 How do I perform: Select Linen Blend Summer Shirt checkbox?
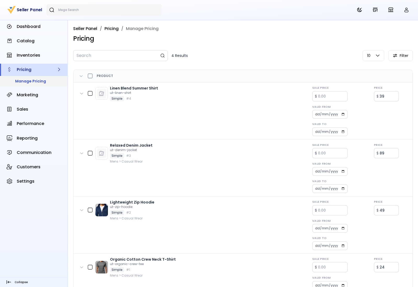pyautogui.click(x=90, y=93)
